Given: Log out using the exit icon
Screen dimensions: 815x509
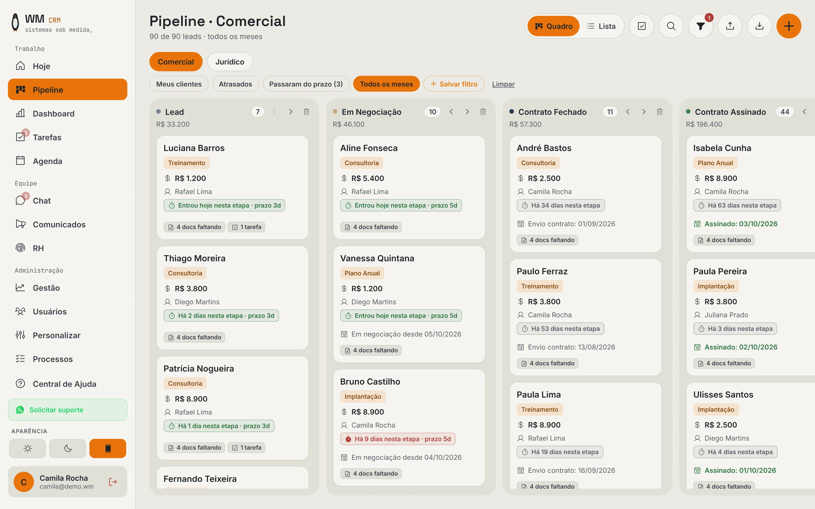Looking at the screenshot, I should pos(113,482).
